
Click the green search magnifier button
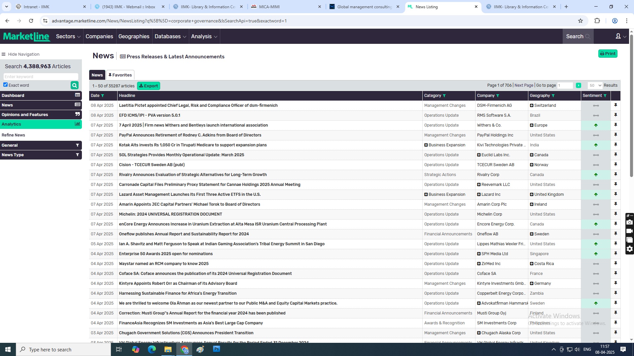pos(75,85)
